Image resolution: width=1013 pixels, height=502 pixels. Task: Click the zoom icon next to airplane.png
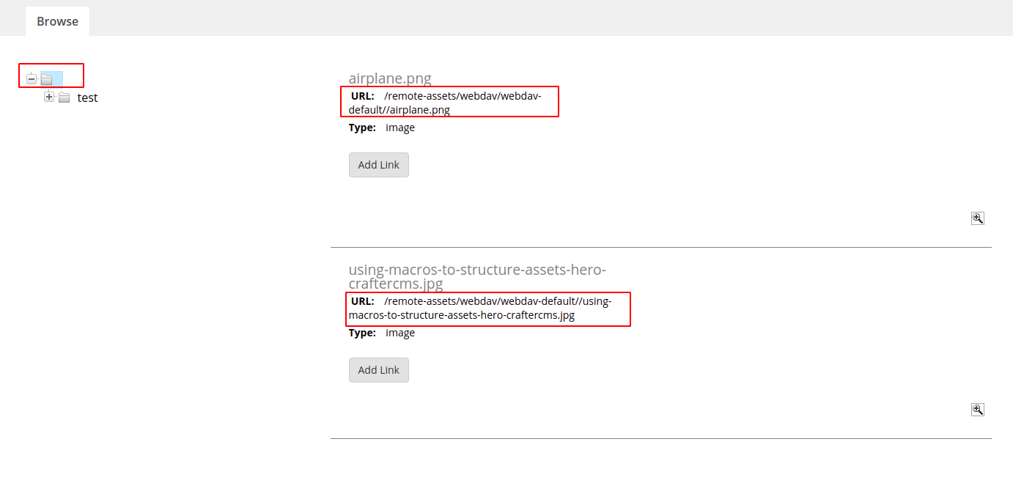tap(977, 218)
